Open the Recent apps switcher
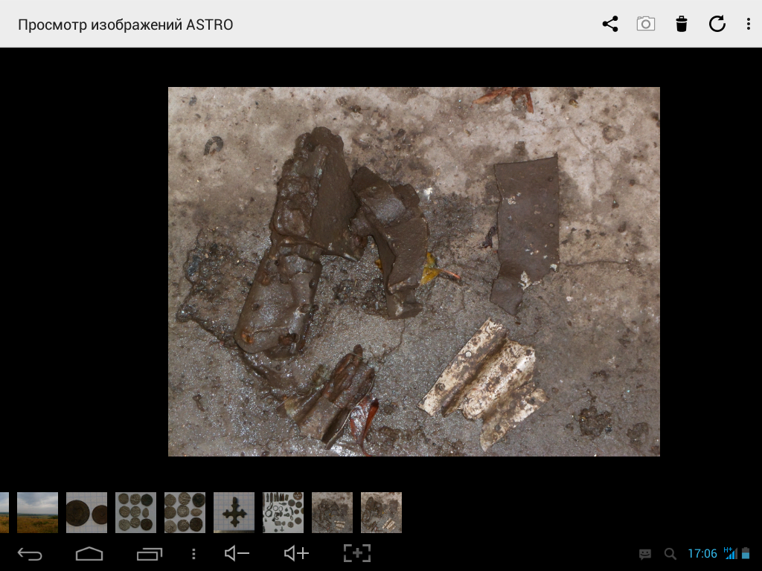The width and height of the screenshot is (762, 571). point(149,553)
